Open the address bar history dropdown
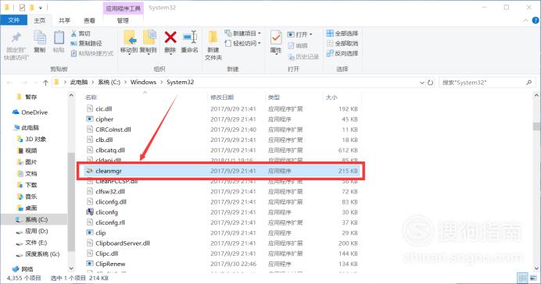Image resolution: width=541 pixels, height=284 pixels. [x=422, y=83]
